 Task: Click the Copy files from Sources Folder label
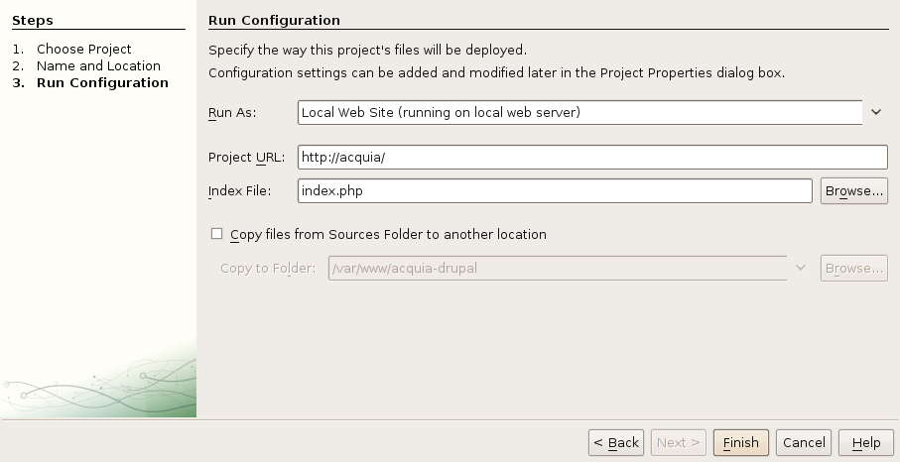[x=388, y=234]
